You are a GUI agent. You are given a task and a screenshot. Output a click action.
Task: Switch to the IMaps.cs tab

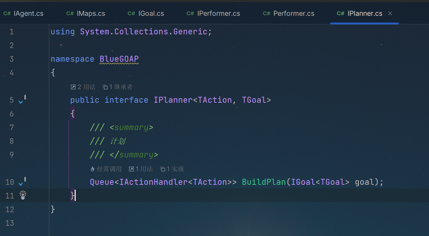86,14
